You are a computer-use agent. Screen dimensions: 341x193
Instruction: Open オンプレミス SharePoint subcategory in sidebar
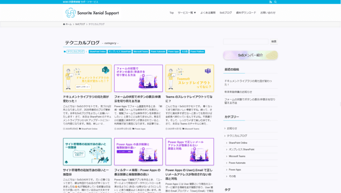click(x=241, y=149)
